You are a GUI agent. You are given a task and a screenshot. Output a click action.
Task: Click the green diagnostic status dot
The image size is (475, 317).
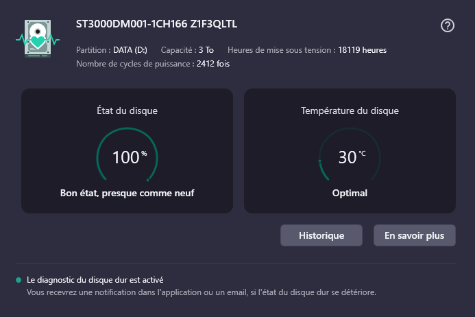tap(19, 280)
